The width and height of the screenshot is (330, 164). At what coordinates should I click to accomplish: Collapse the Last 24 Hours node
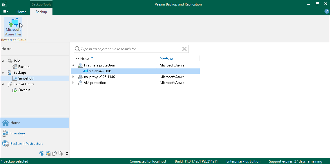(x=3, y=84)
